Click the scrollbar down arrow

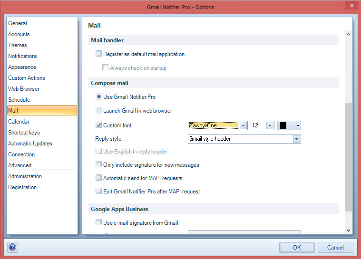tap(348, 230)
